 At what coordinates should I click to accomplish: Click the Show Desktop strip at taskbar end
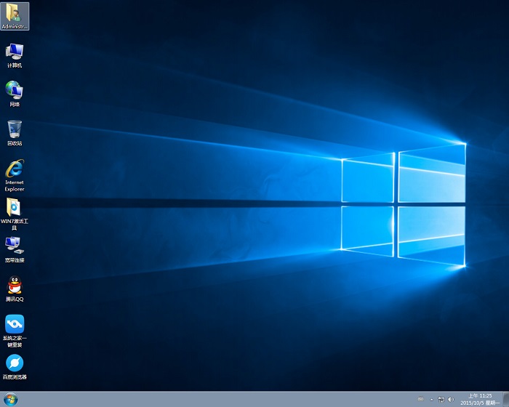tap(505, 399)
